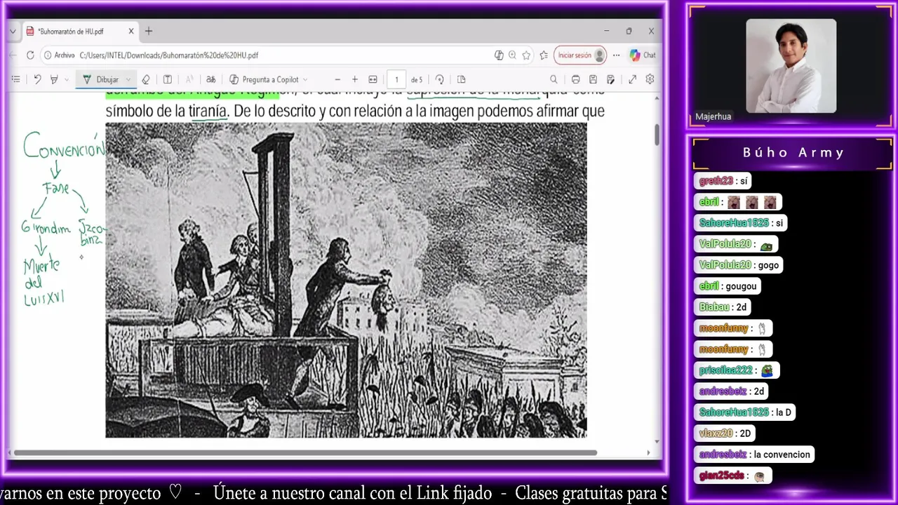898x505 pixels.
Task: Click the Copilot page icon in address bar
Action: [x=499, y=55]
